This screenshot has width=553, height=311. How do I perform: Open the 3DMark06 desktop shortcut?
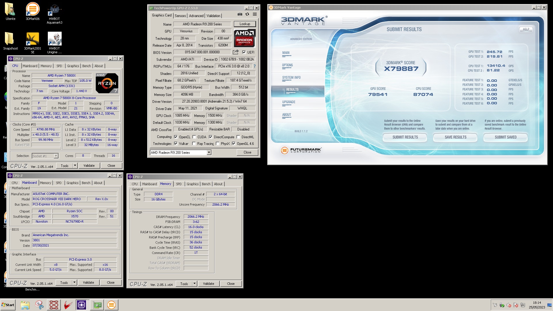33,12
